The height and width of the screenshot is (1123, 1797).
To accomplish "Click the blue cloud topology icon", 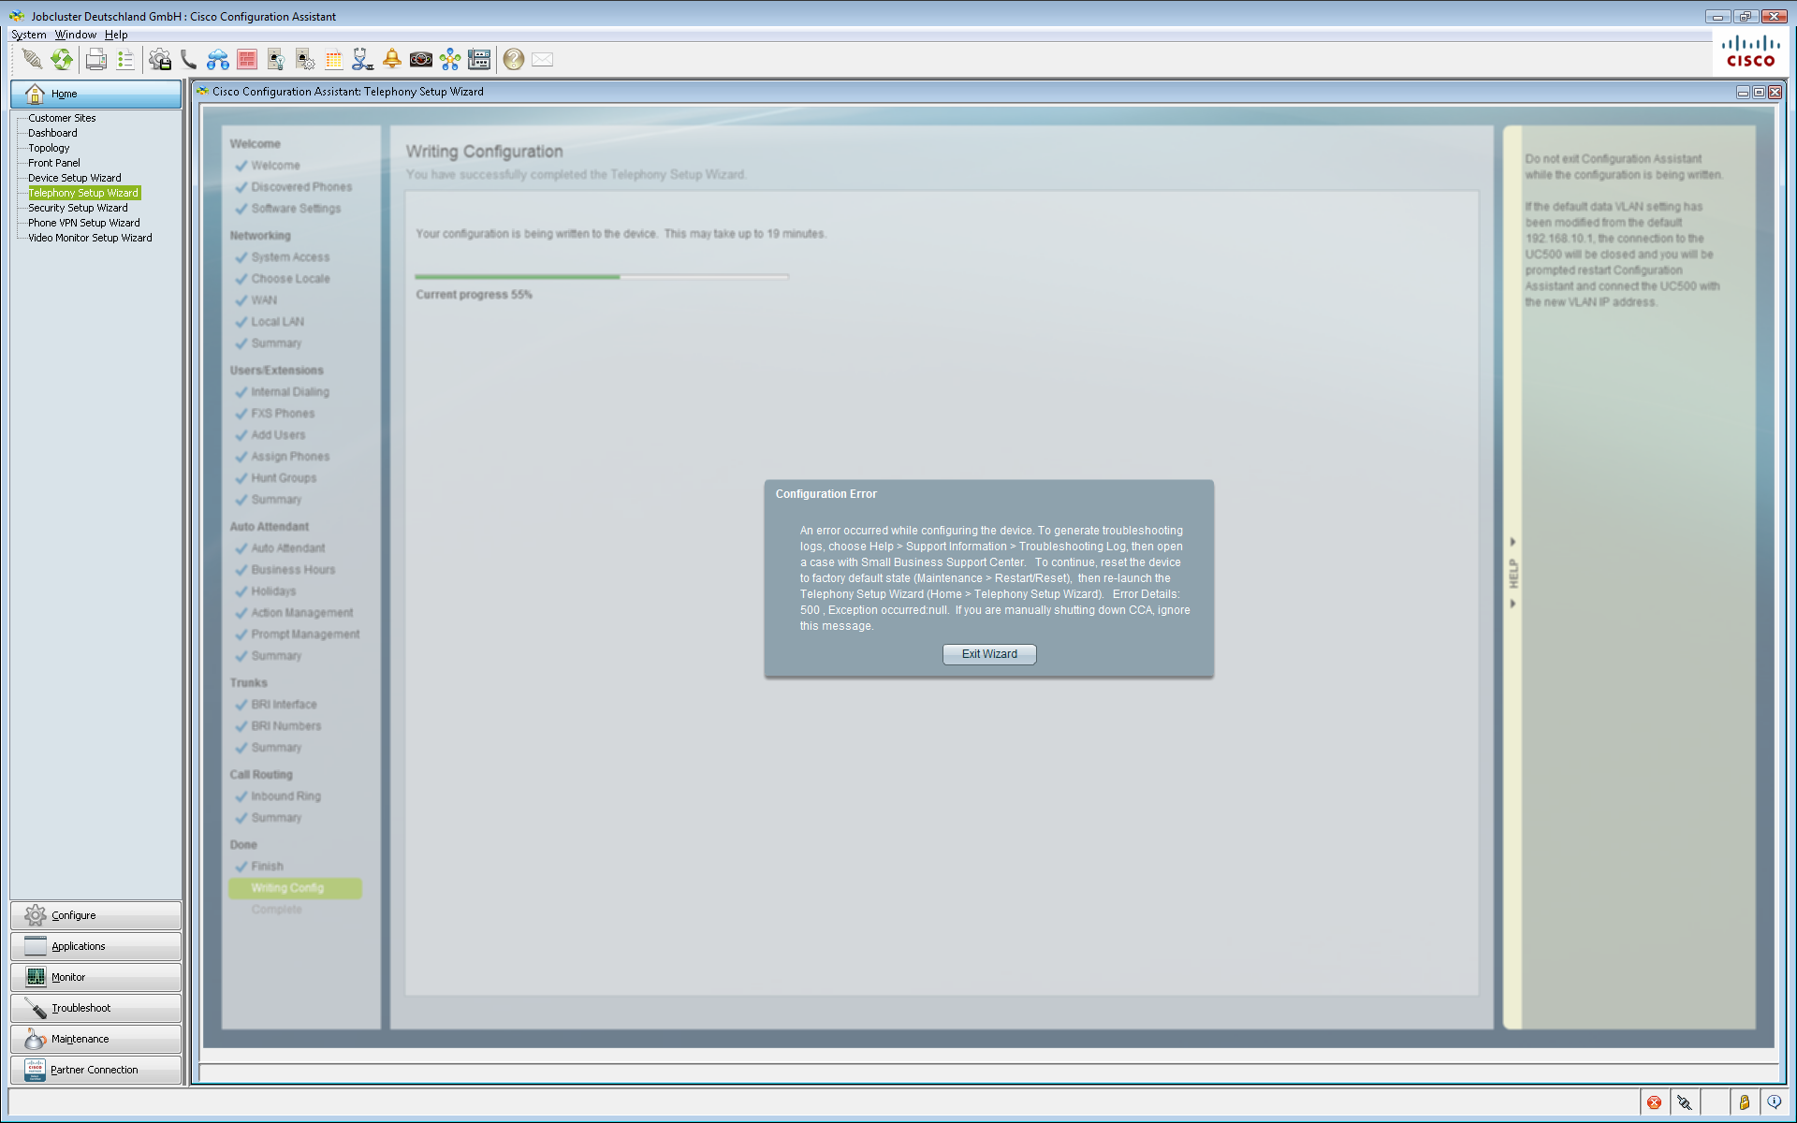I will coord(218,60).
